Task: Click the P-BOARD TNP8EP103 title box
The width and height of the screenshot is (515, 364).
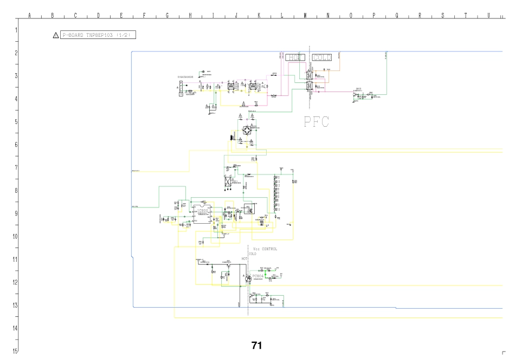Action: [98, 35]
